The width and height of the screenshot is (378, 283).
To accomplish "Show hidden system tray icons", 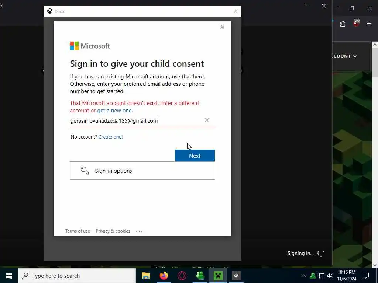I will pyautogui.click(x=304, y=276).
